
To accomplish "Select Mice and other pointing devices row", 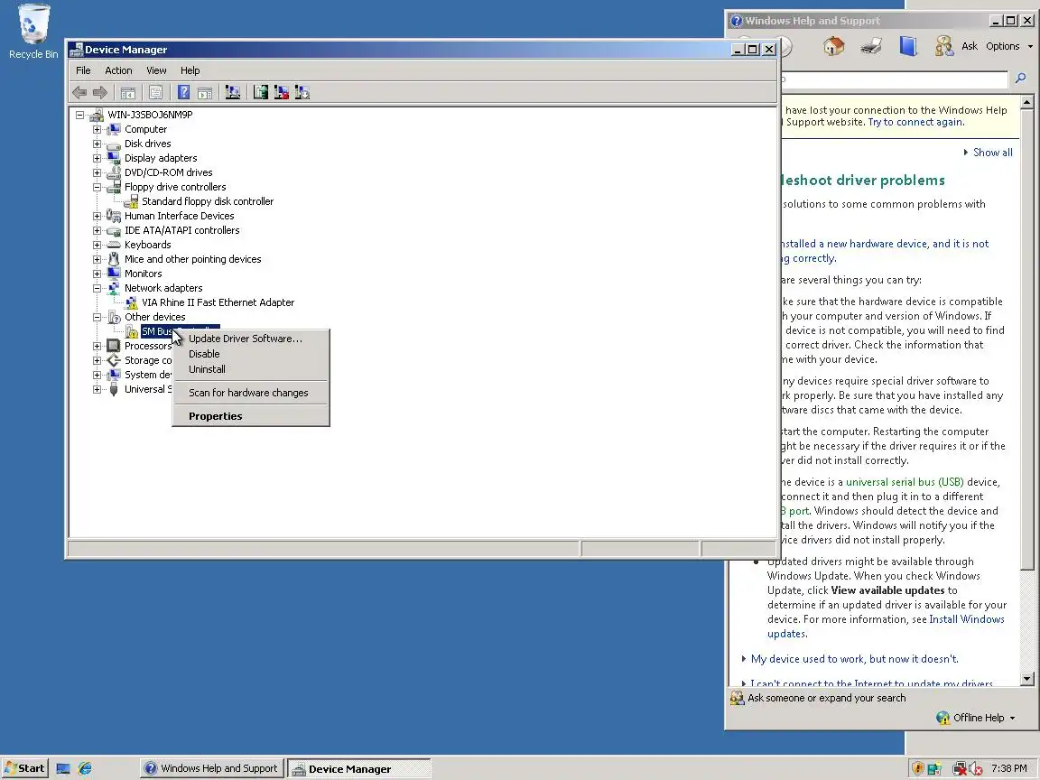I will (x=192, y=259).
